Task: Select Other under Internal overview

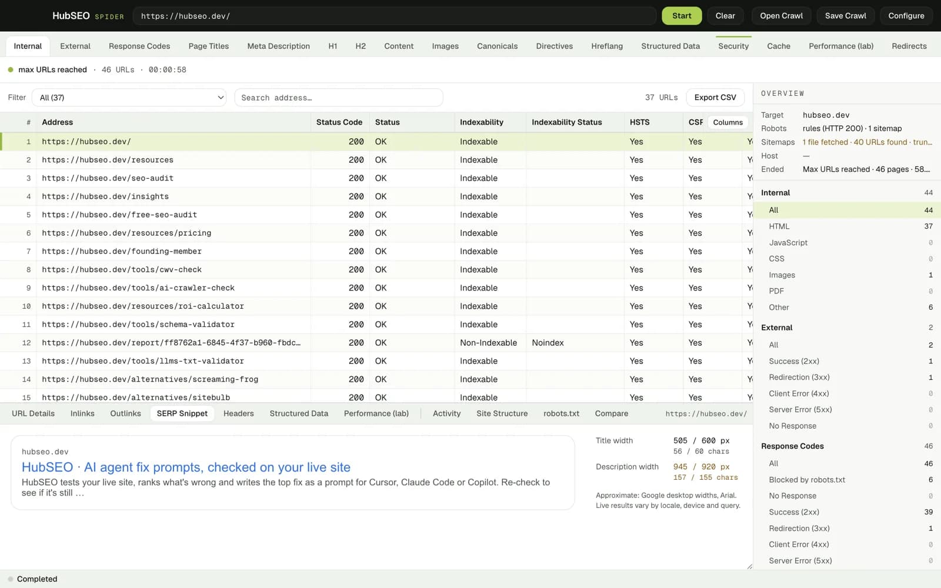Action: tap(847, 308)
